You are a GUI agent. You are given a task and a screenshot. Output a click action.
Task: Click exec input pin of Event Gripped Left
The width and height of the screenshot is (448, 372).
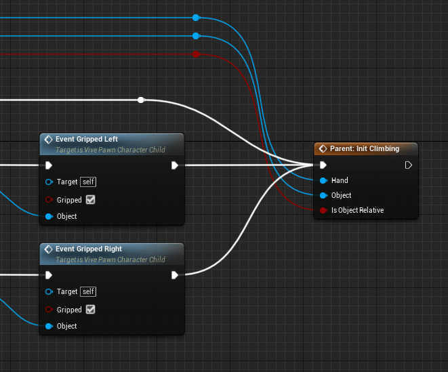49,165
